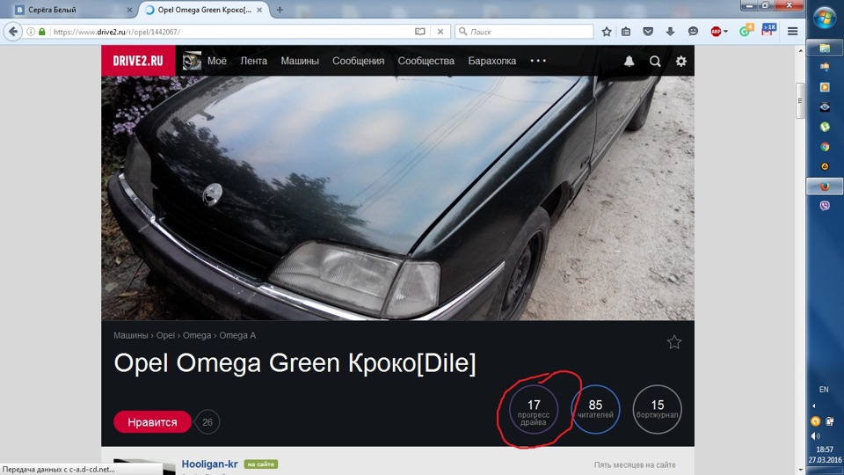
Task: Add car to favorites with star
Action: pos(674,342)
